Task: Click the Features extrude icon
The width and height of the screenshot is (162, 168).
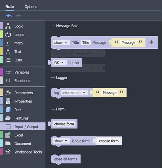Action: click(8, 118)
